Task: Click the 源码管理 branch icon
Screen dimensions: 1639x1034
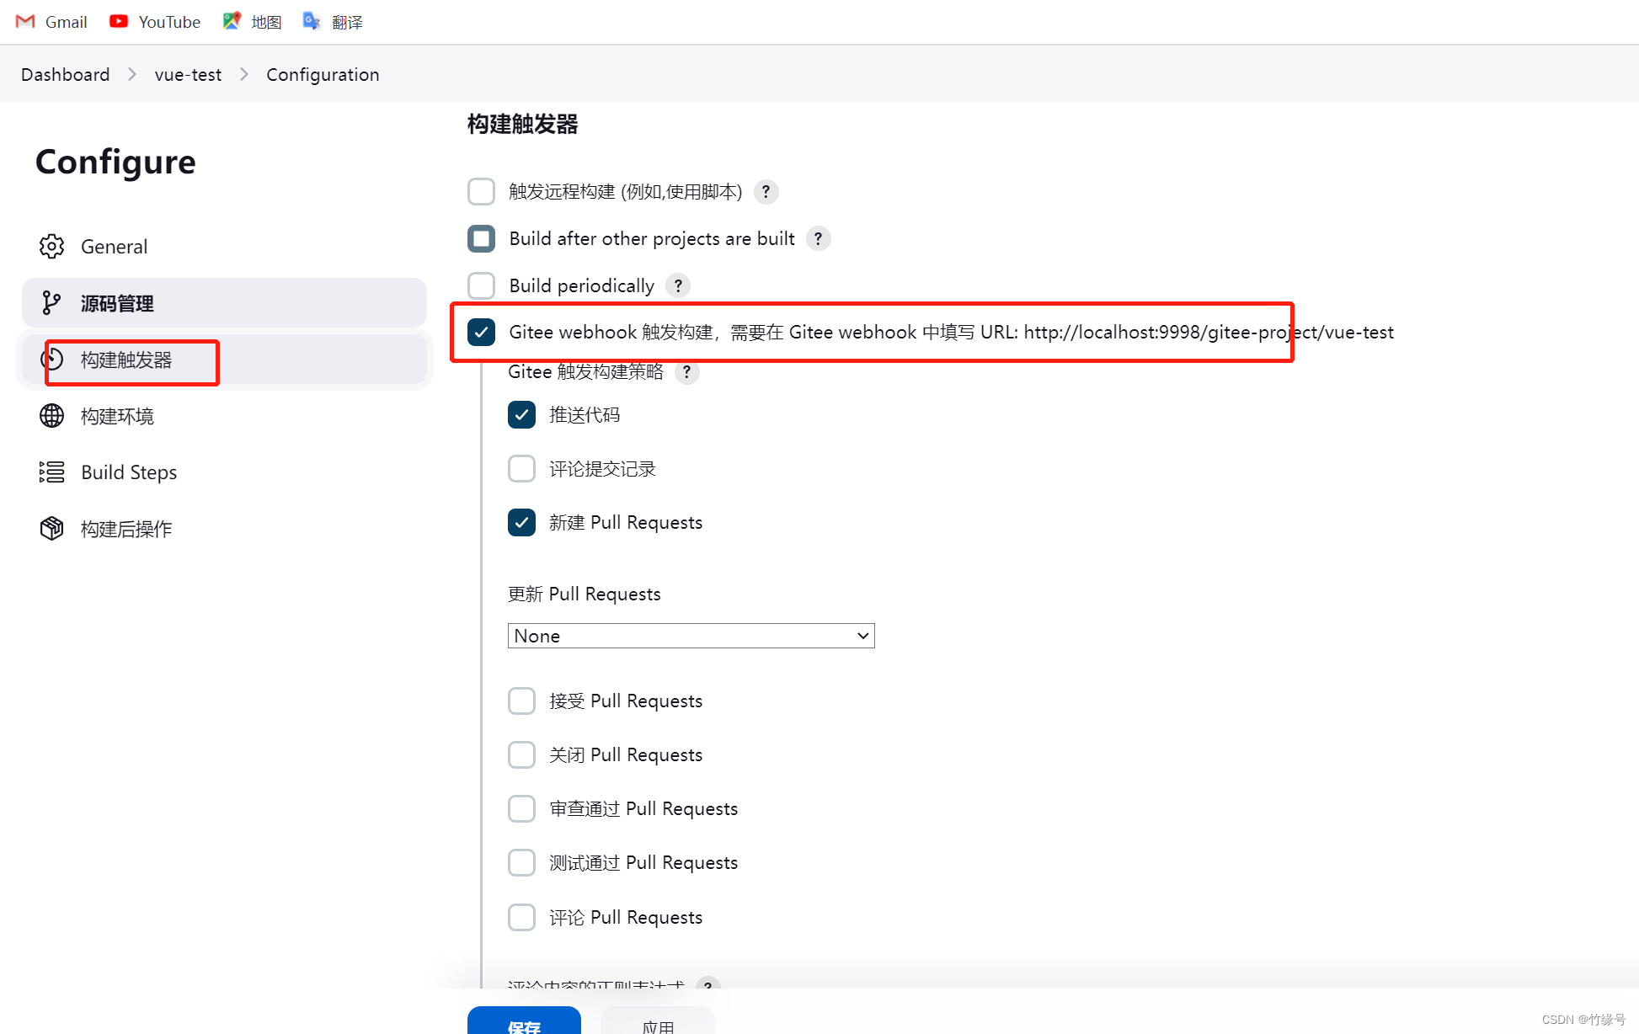Action: tap(51, 303)
